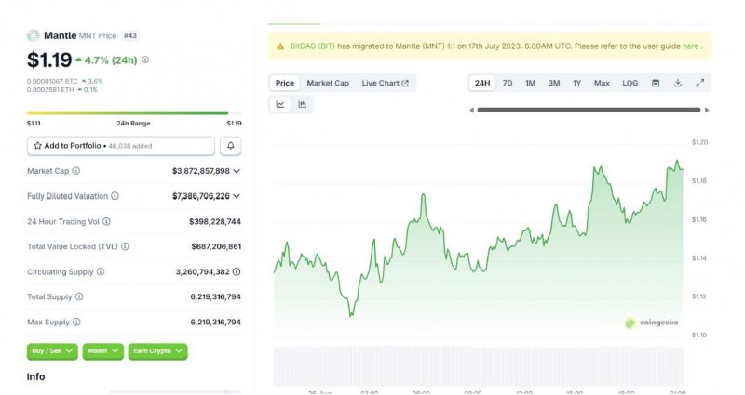Click the $1.20 axis label on chart
This screenshot has width=745, height=395.
[x=699, y=142]
